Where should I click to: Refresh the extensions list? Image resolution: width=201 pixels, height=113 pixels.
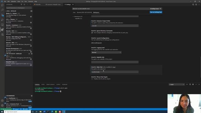tap(24, 4)
